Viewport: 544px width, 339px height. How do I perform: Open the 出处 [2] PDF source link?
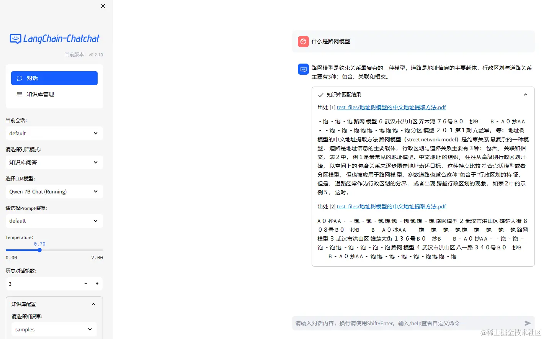[x=391, y=207]
